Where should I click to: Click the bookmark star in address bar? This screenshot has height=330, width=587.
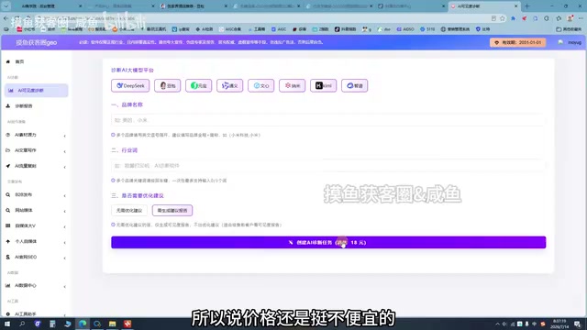point(503,18)
